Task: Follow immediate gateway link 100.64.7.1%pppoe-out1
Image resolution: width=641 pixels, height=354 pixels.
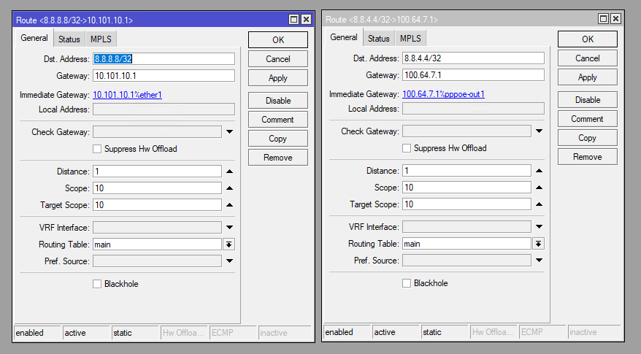Action: (444, 94)
